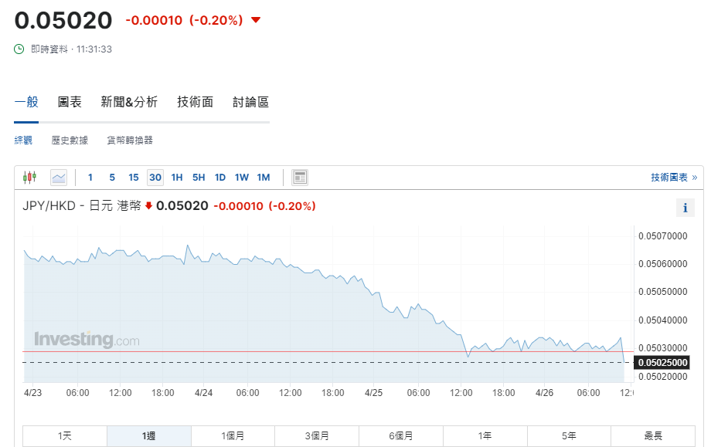The width and height of the screenshot is (711, 447).
Task: Select the 1個月 time range
Action: coord(233,436)
